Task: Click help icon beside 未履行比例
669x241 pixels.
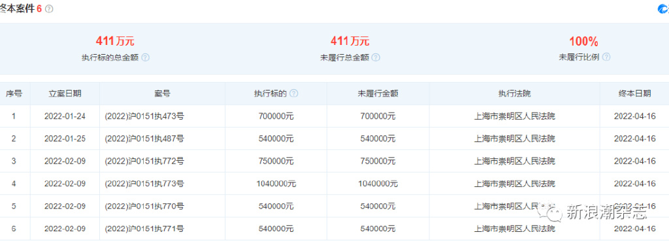Action: click(x=606, y=57)
